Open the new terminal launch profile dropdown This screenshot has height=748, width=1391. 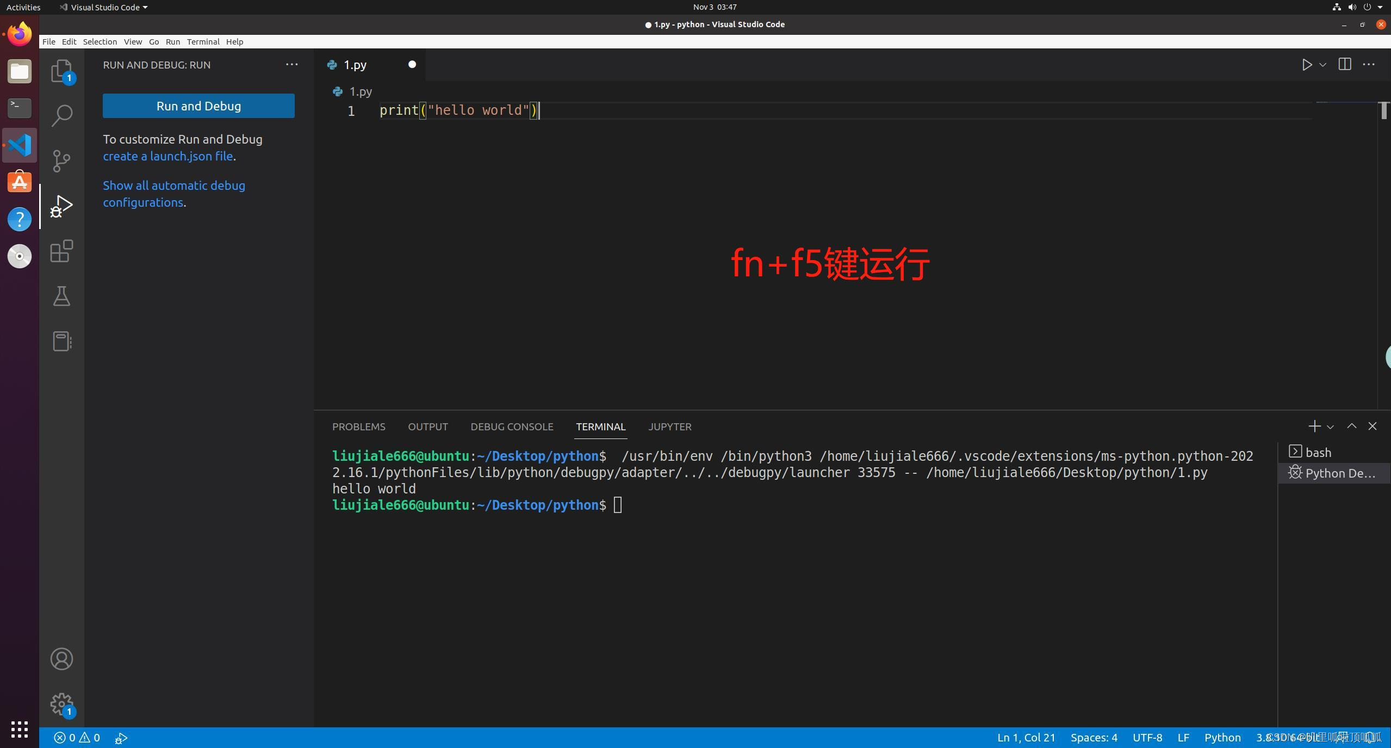pyautogui.click(x=1331, y=427)
